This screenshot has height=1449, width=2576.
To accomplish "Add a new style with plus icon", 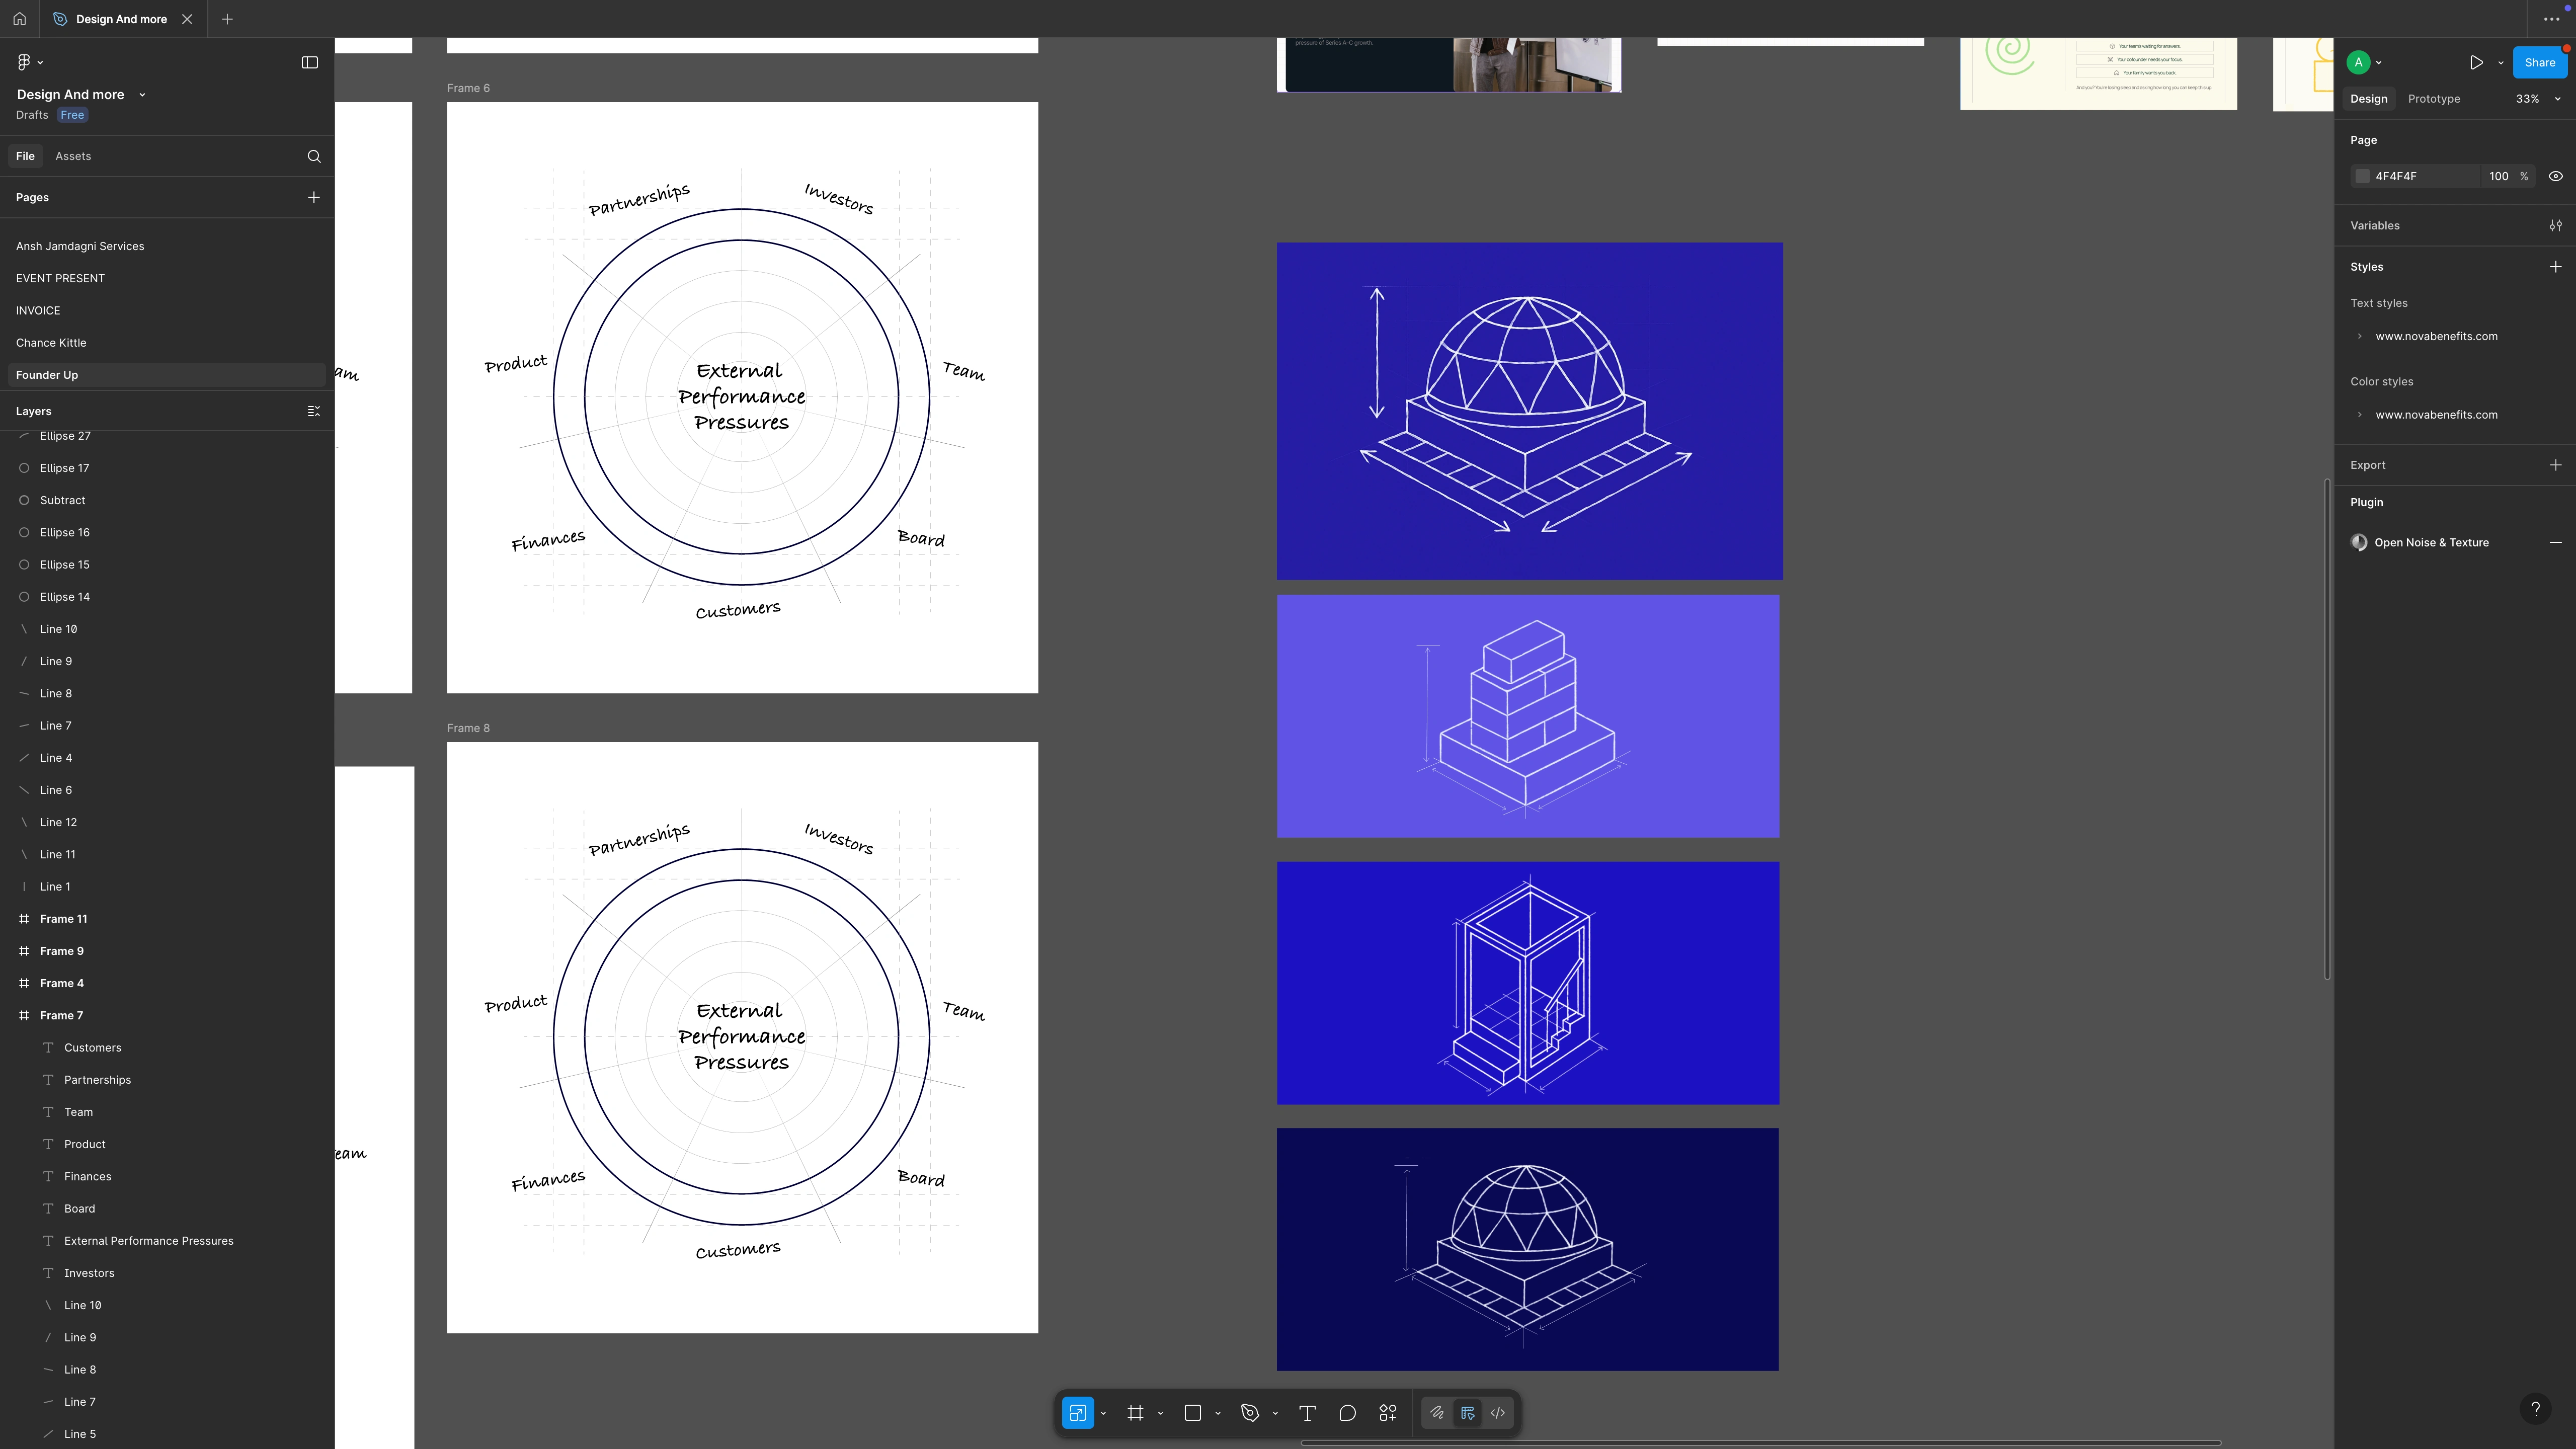I will (x=2555, y=267).
